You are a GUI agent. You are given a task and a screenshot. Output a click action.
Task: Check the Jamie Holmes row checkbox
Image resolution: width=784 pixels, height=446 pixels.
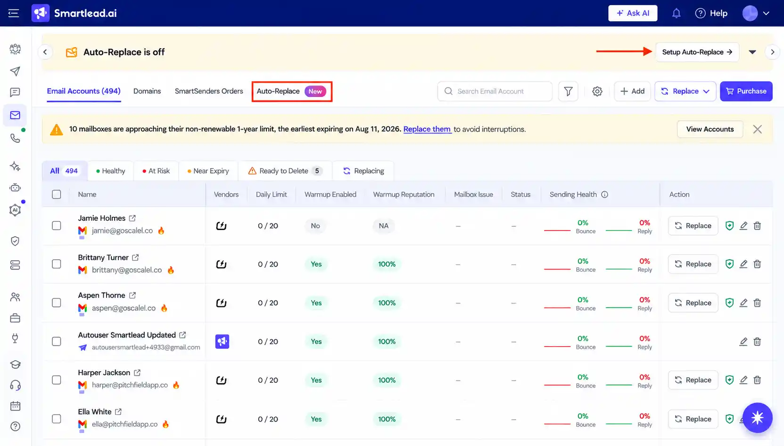pyautogui.click(x=57, y=226)
